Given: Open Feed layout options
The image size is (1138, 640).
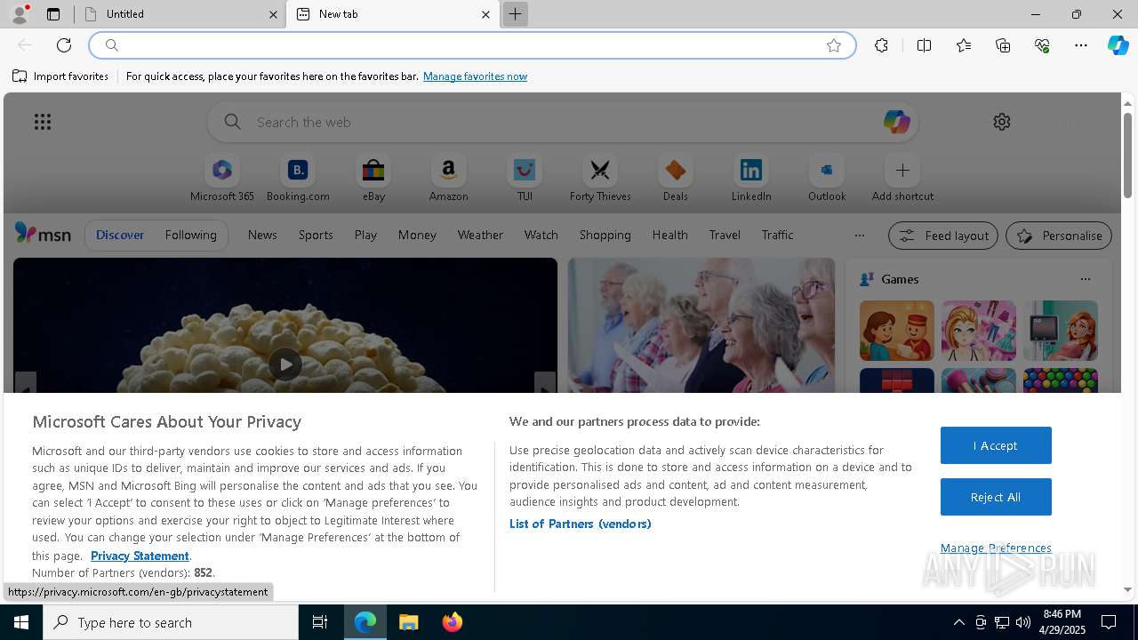Looking at the screenshot, I should pyautogui.click(x=942, y=236).
